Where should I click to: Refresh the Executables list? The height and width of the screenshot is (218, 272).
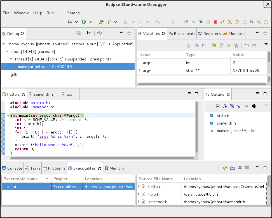[225, 168]
